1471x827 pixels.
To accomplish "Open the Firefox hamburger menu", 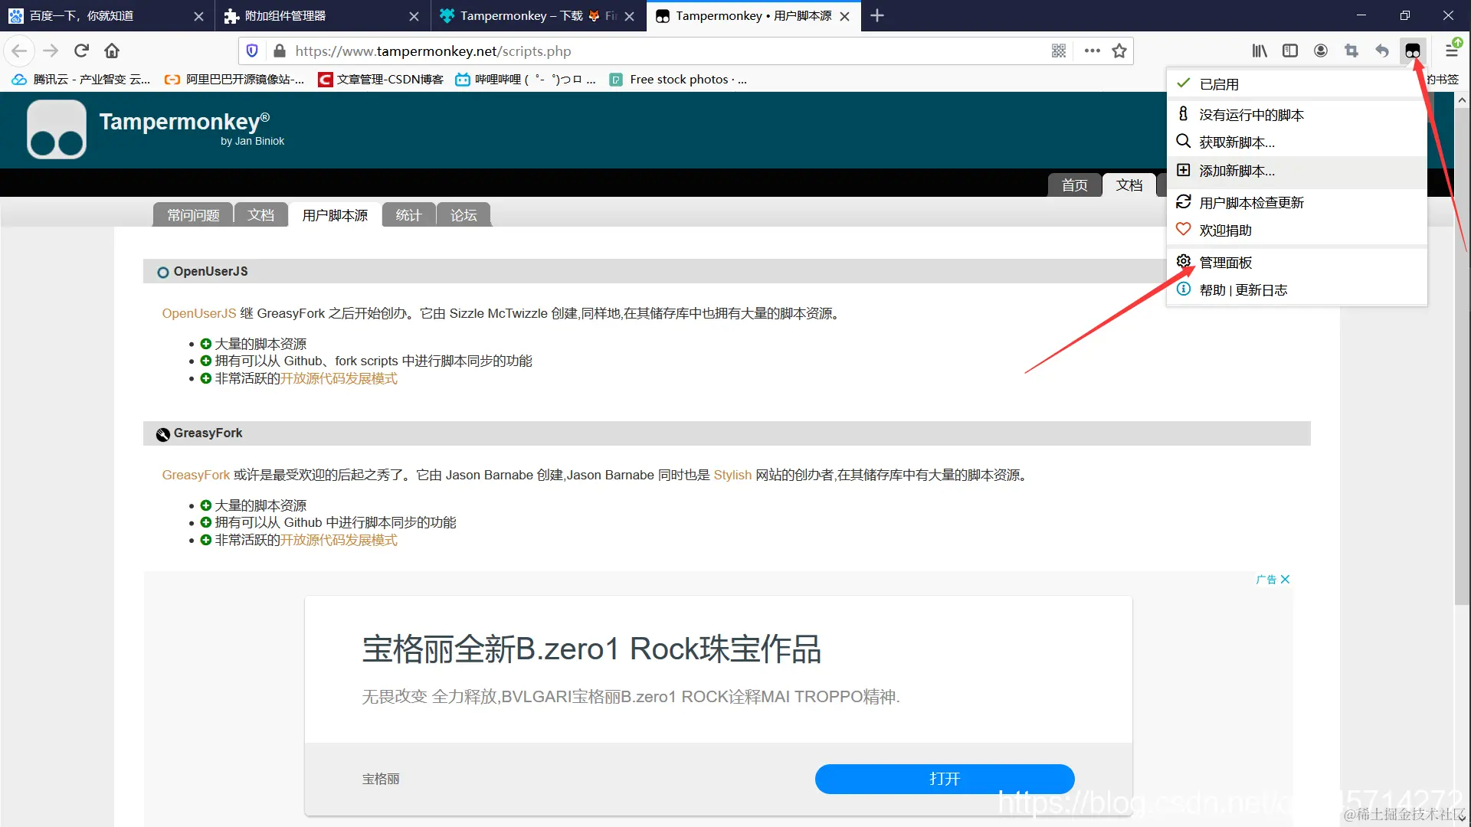I will (x=1450, y=51).
